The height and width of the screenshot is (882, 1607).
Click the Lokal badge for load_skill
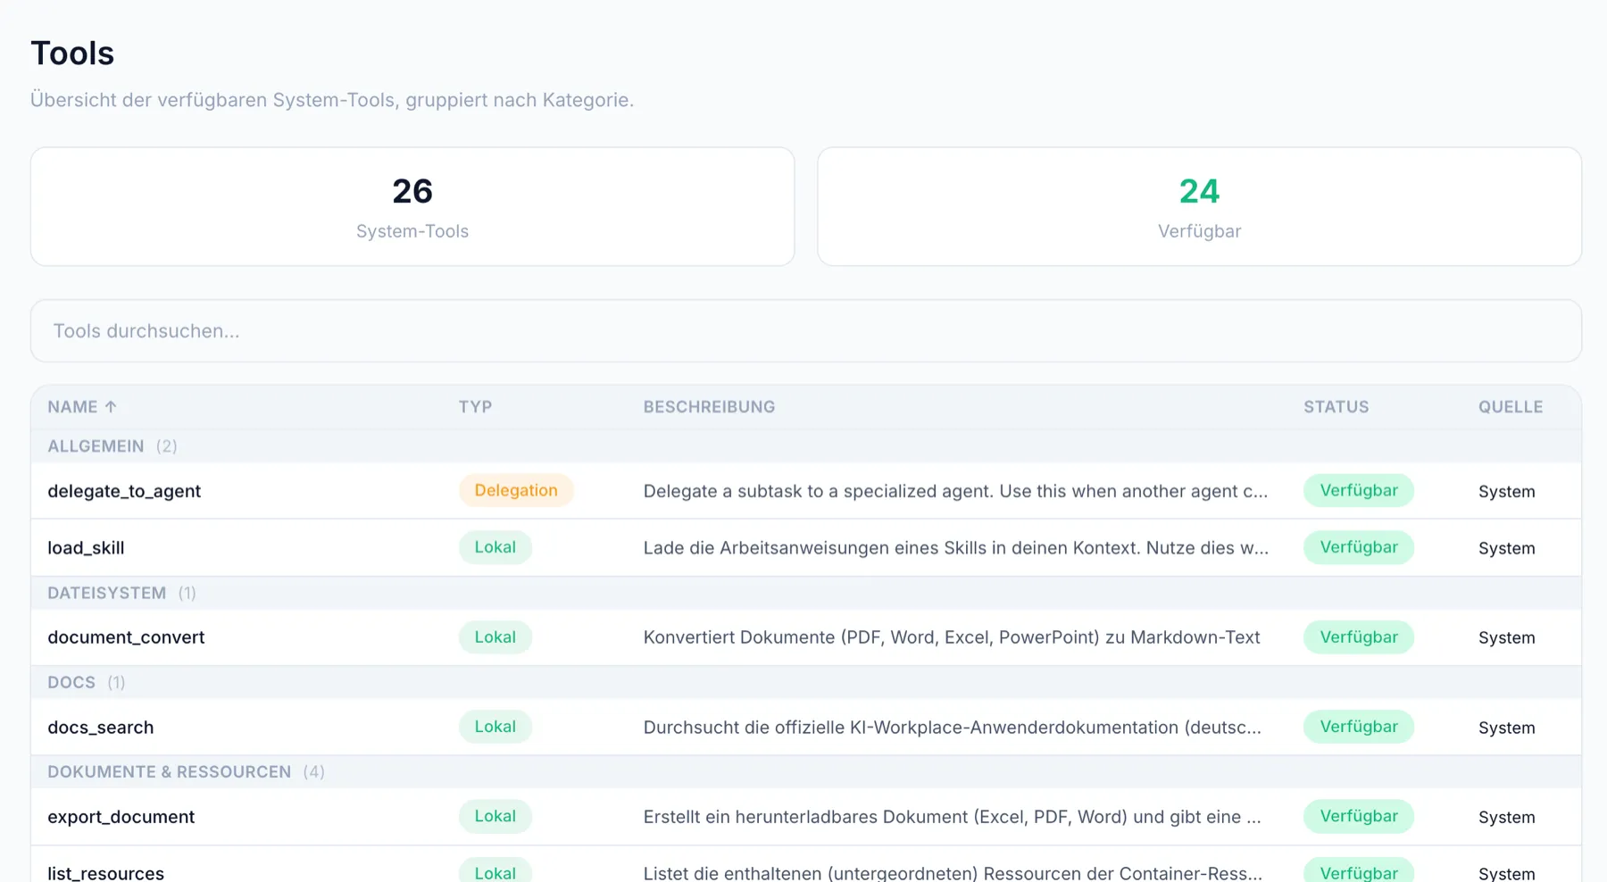[x=495, y=547]
